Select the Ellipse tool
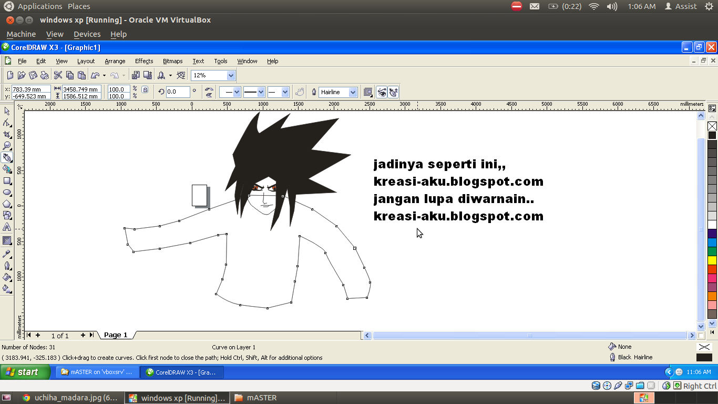 click(x=7, y=192)
